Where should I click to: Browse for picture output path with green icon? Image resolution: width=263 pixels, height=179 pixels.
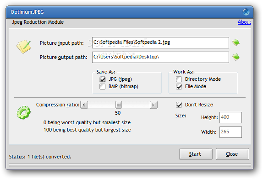236,57
